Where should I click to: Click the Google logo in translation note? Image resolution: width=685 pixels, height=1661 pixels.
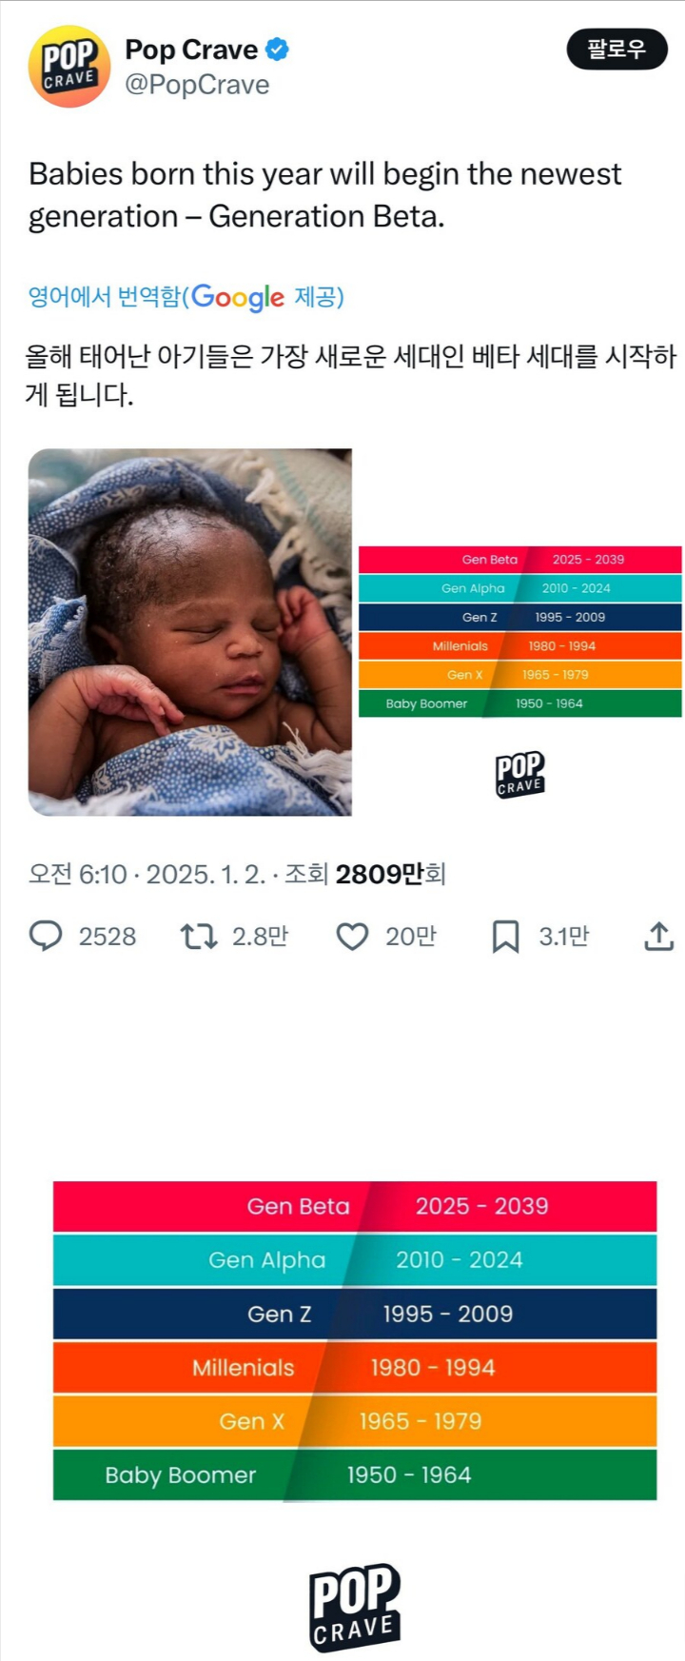238,297
